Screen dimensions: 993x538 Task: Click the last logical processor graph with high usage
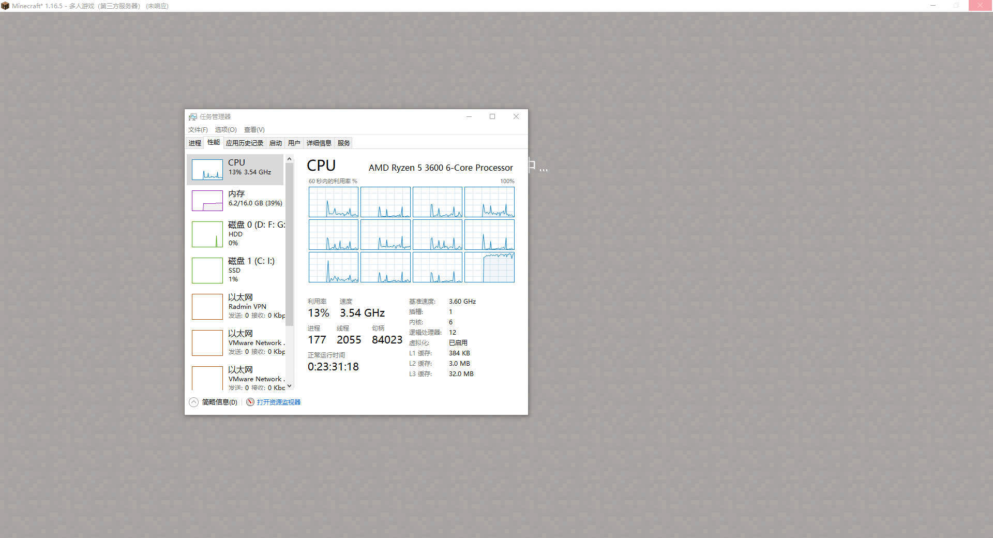pos(489,267)
